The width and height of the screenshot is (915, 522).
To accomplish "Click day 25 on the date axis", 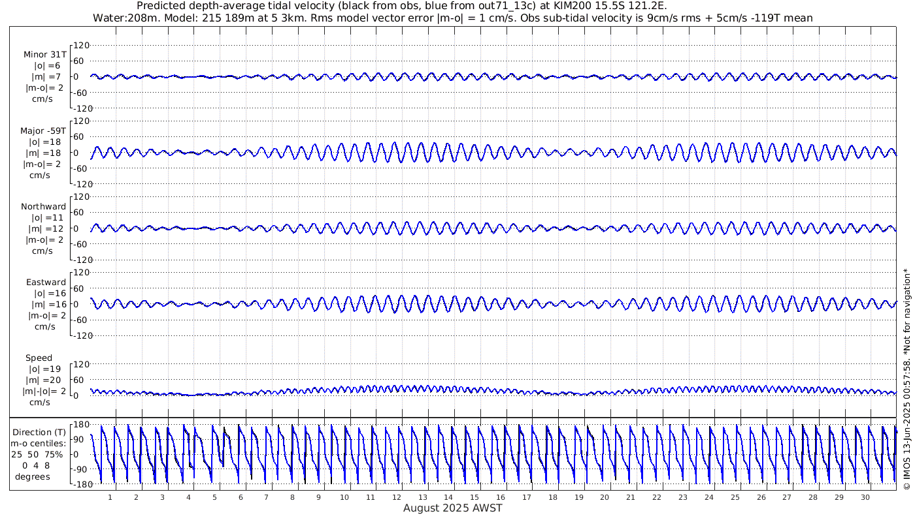I will tap(735, 497).
